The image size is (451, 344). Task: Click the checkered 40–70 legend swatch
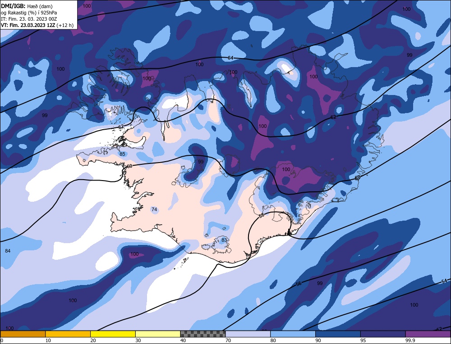pos(203,334)
